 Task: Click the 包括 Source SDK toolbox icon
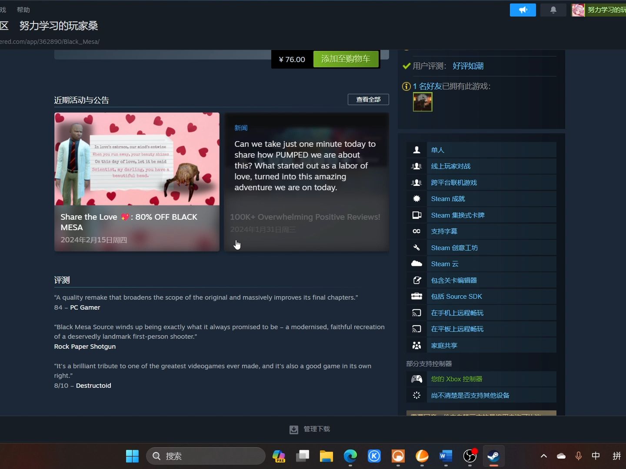(416, 297)
